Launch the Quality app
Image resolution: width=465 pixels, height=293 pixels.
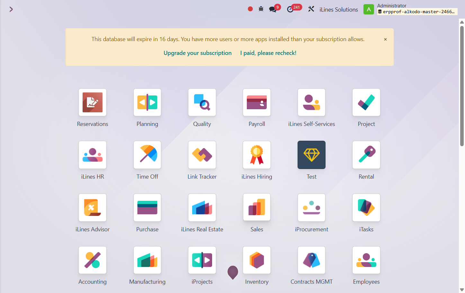(202, 102)
